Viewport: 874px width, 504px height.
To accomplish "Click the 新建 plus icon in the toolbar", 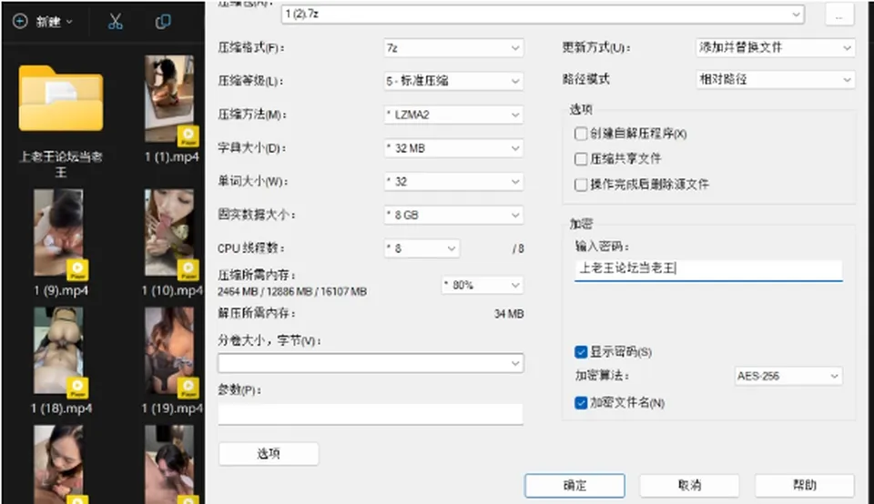I will tap(20, 22).
